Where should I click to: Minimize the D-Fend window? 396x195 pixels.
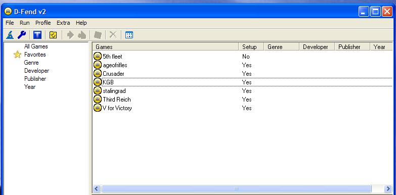coord(364,12)
